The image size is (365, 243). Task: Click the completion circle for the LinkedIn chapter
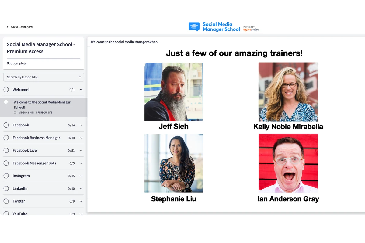(x=6, y=189)
